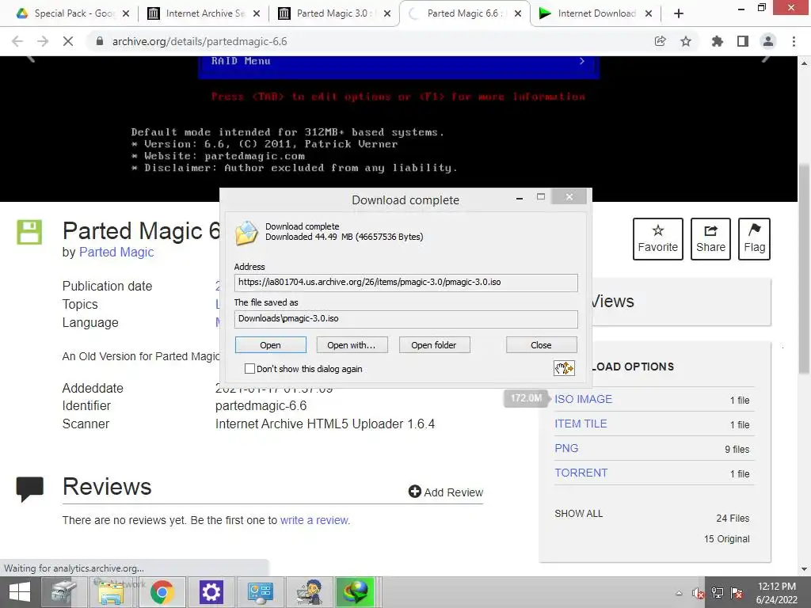Image resolution: width=811 pixels, height=608 pixels.
Task: Show hidden system tray icons
Action: coord(679,593)
